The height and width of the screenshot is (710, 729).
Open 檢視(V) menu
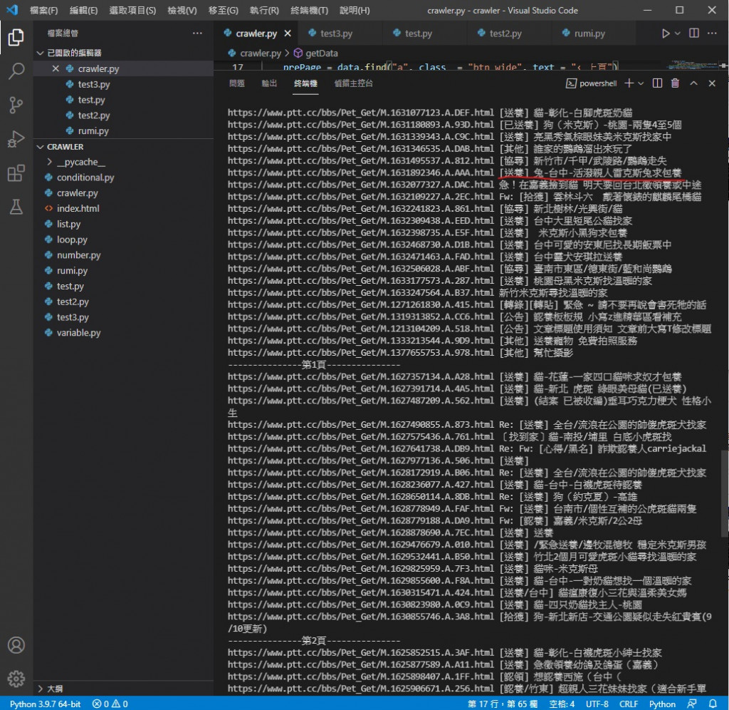(182, 10)
